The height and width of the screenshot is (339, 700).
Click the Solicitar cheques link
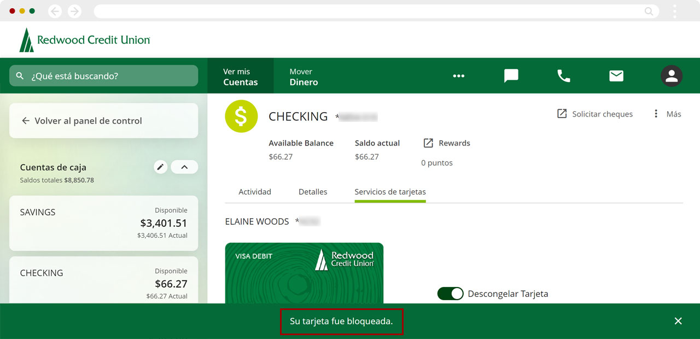tap(595, 114)
